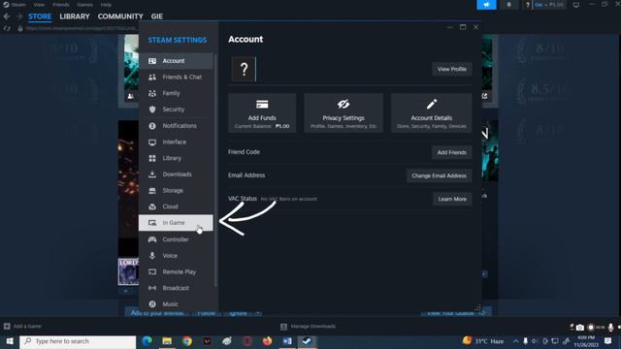Click the Controller gamepad icon

tap(152, 239)
